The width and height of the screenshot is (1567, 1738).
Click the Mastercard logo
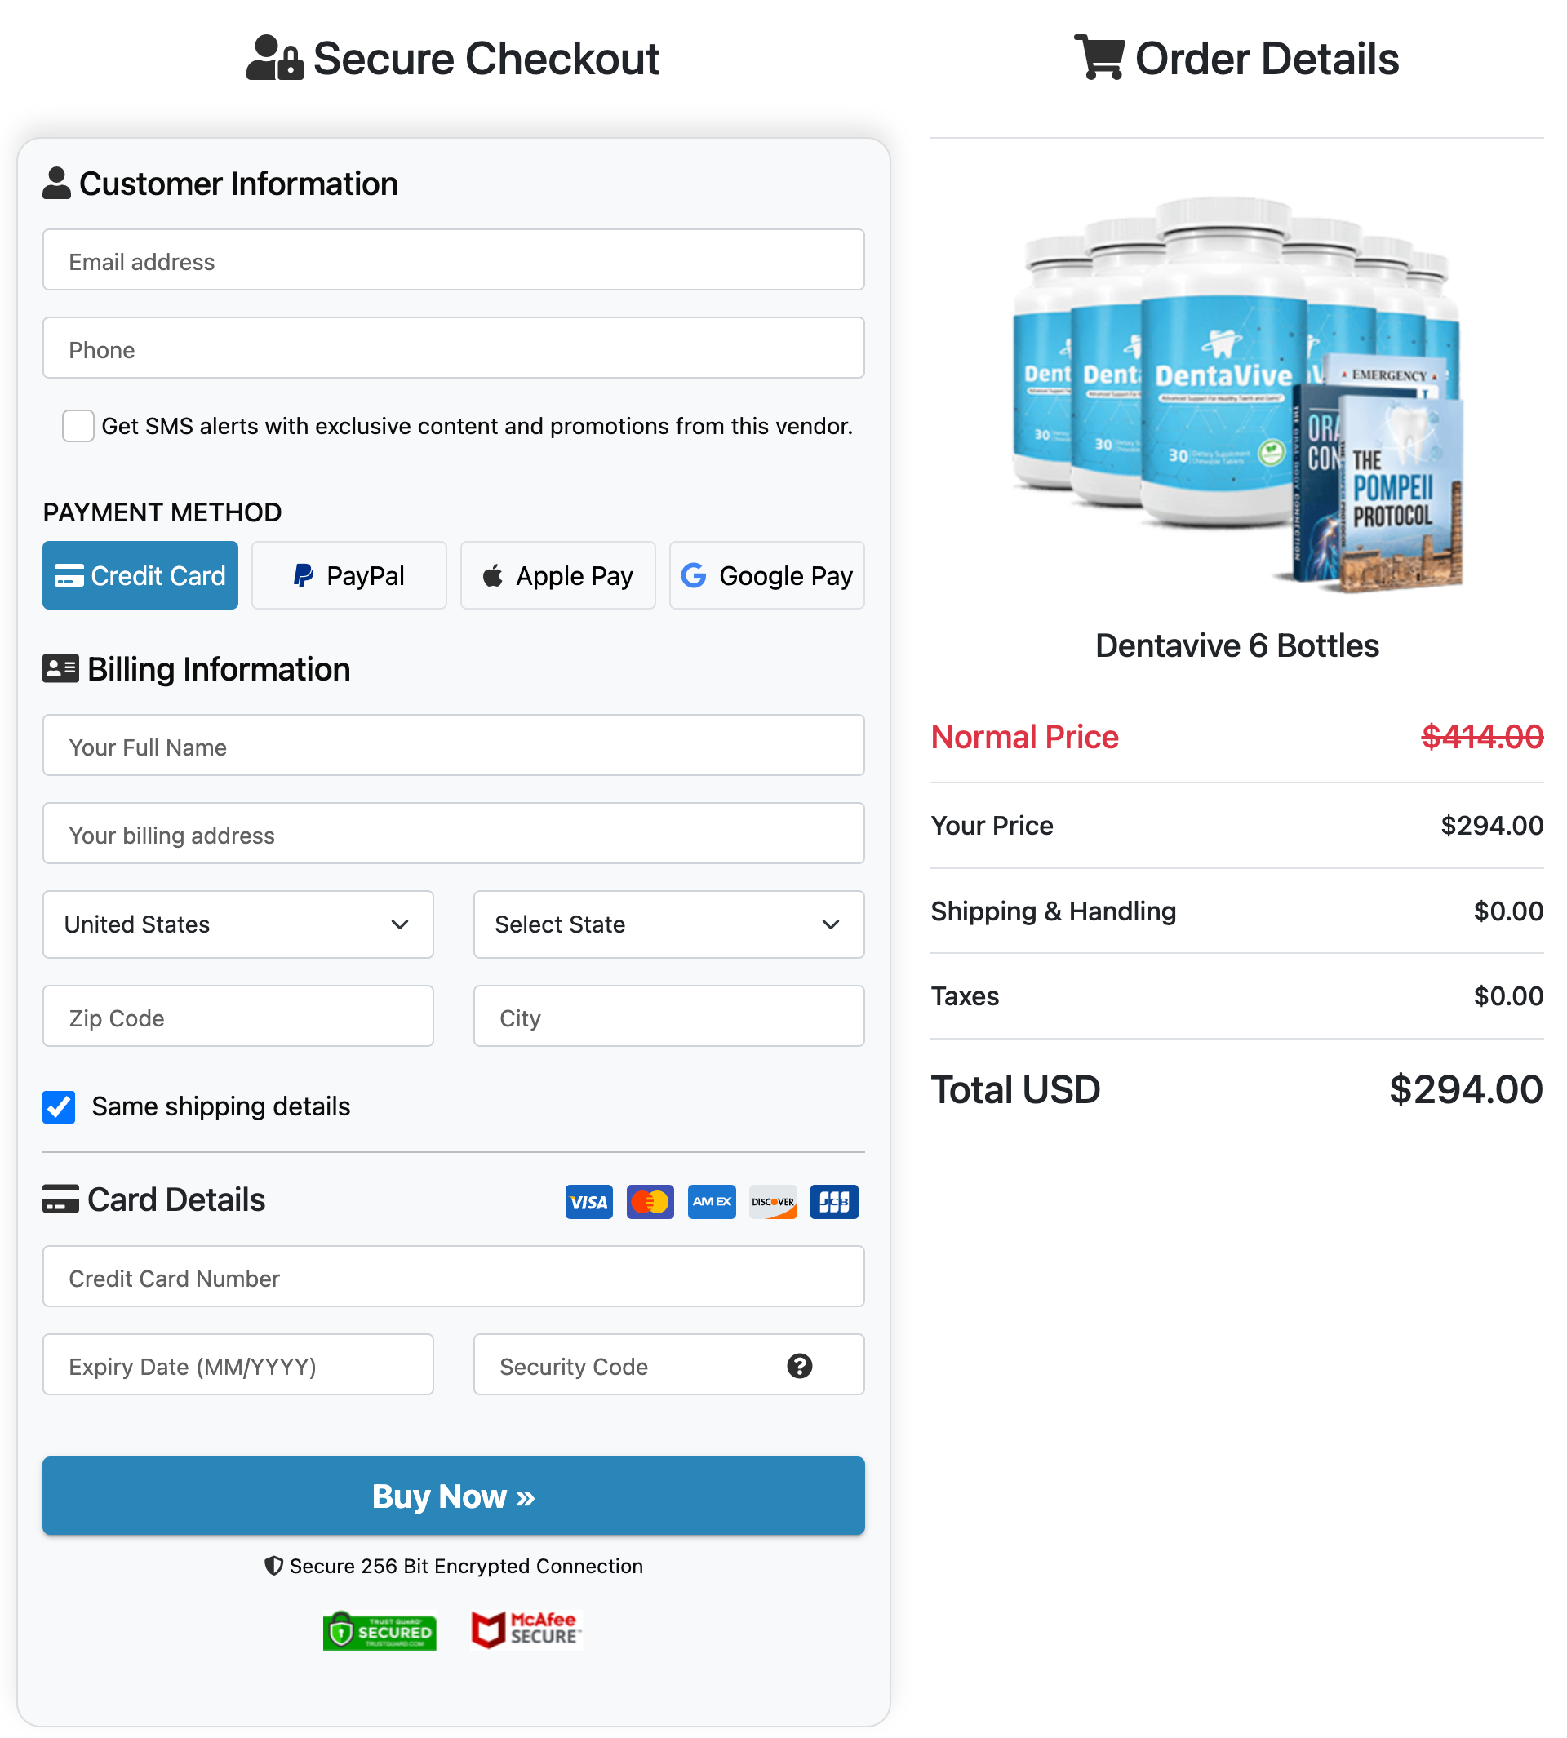(x=650, y=1202)
